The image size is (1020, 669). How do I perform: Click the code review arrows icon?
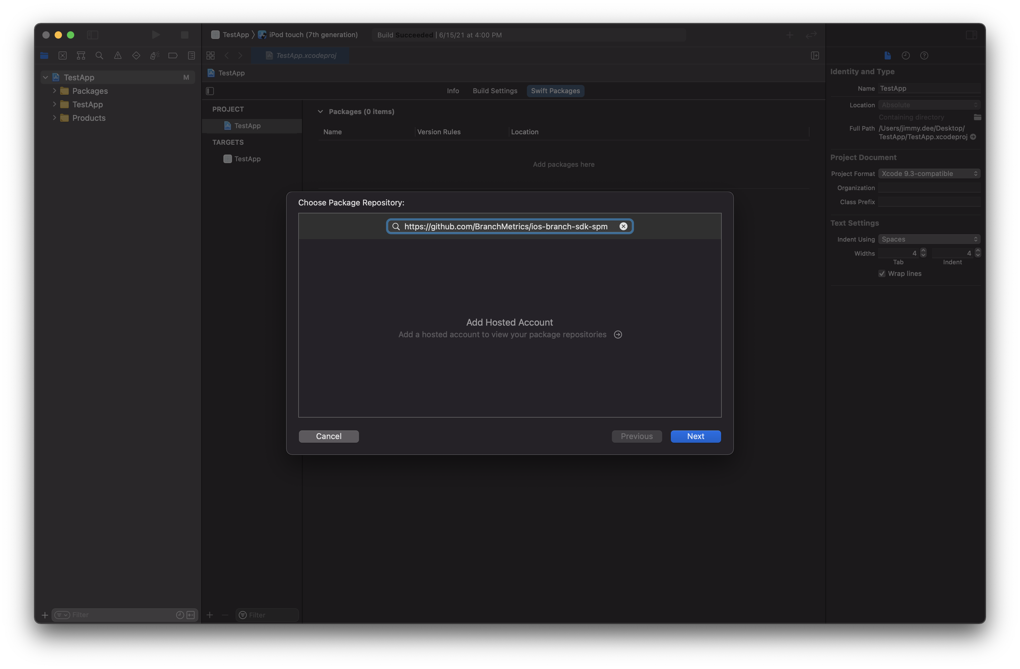click(x=811, y=35)
